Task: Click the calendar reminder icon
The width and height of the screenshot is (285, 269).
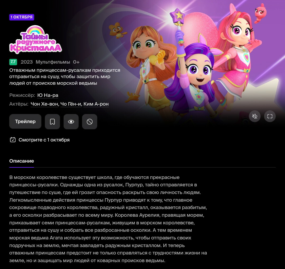Action: (13, 140)
